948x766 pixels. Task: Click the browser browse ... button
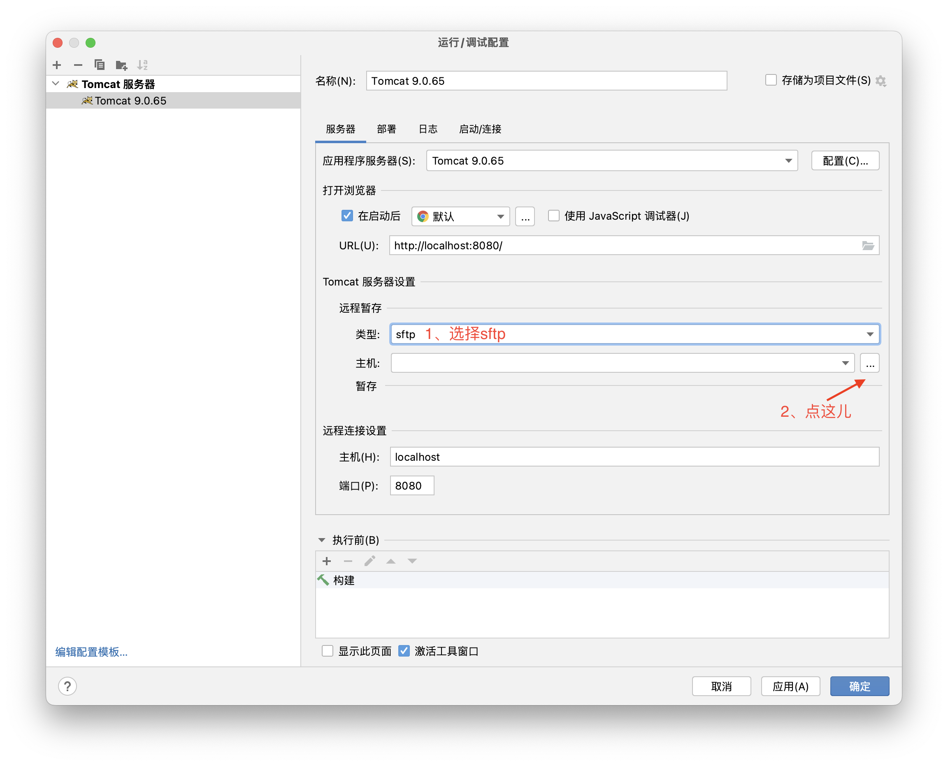525,216
